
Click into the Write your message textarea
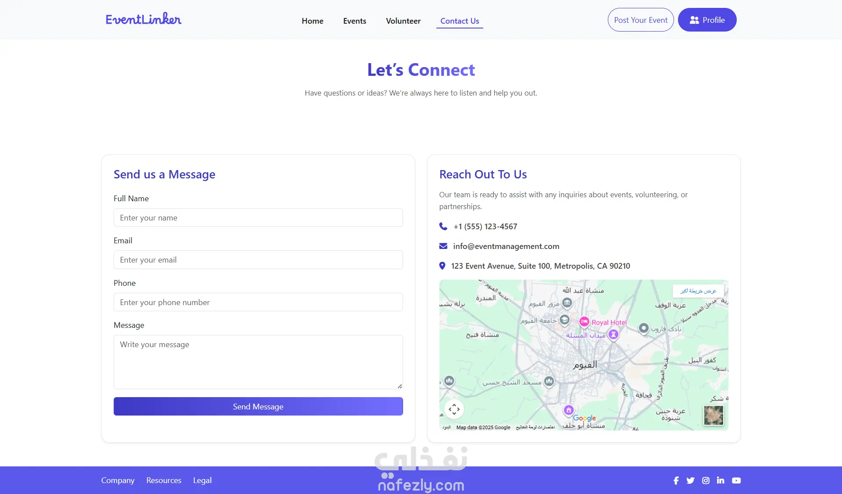click(x=258, y=362)
